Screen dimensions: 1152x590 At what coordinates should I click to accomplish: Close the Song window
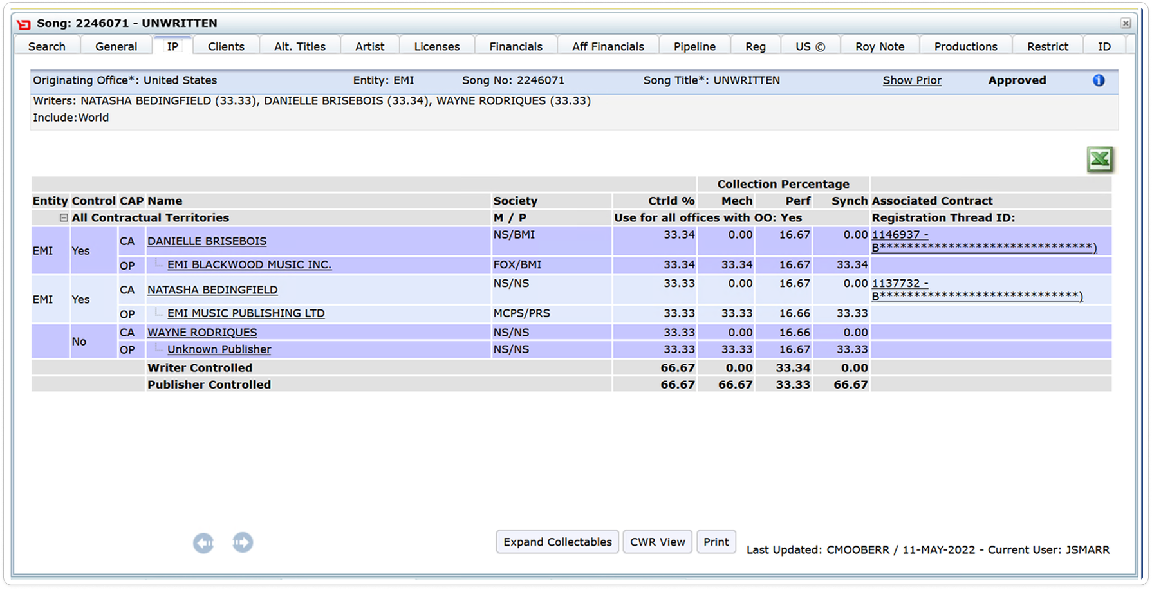[x=1126, y=23]
